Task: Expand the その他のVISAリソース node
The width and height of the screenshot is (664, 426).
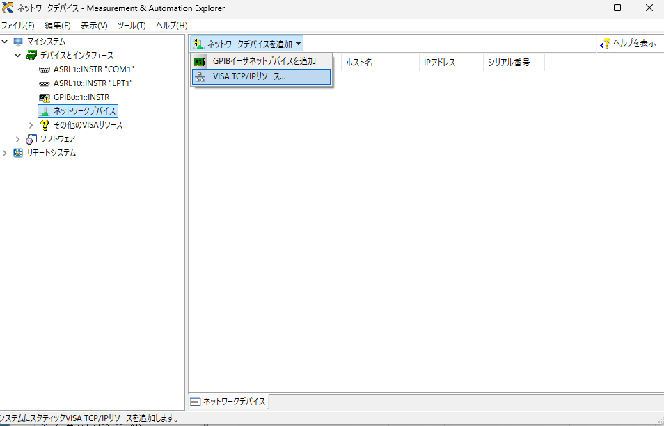Action: tap(31, 125)
